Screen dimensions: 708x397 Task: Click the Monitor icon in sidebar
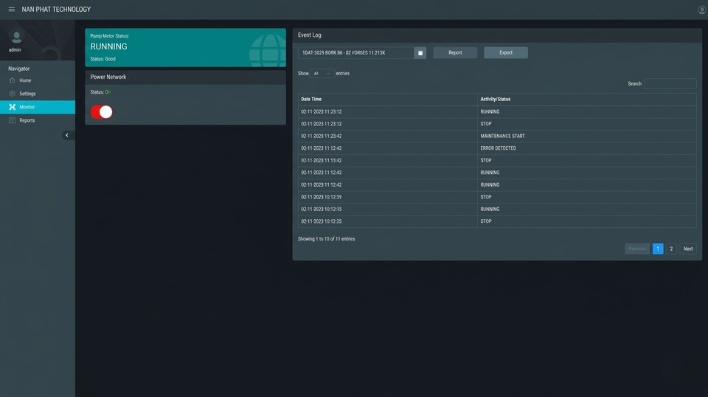(x=13, y=107)
